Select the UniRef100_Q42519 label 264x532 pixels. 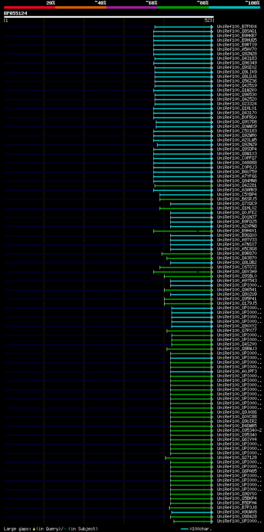coord(237,85)
